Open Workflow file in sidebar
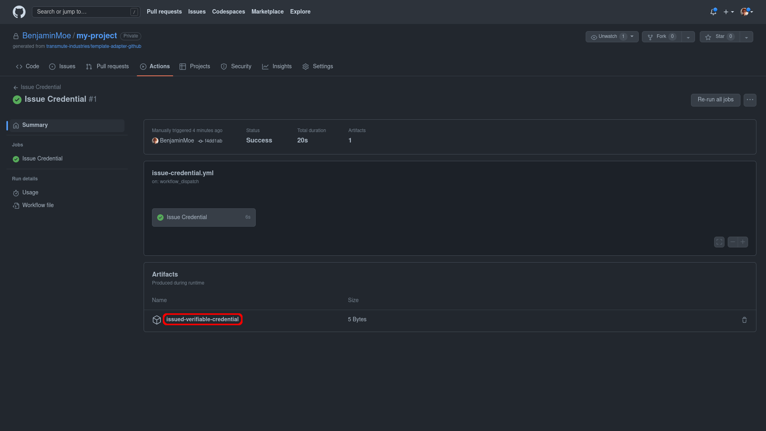This screenshot has width=766, height=431. pos(66,206)
